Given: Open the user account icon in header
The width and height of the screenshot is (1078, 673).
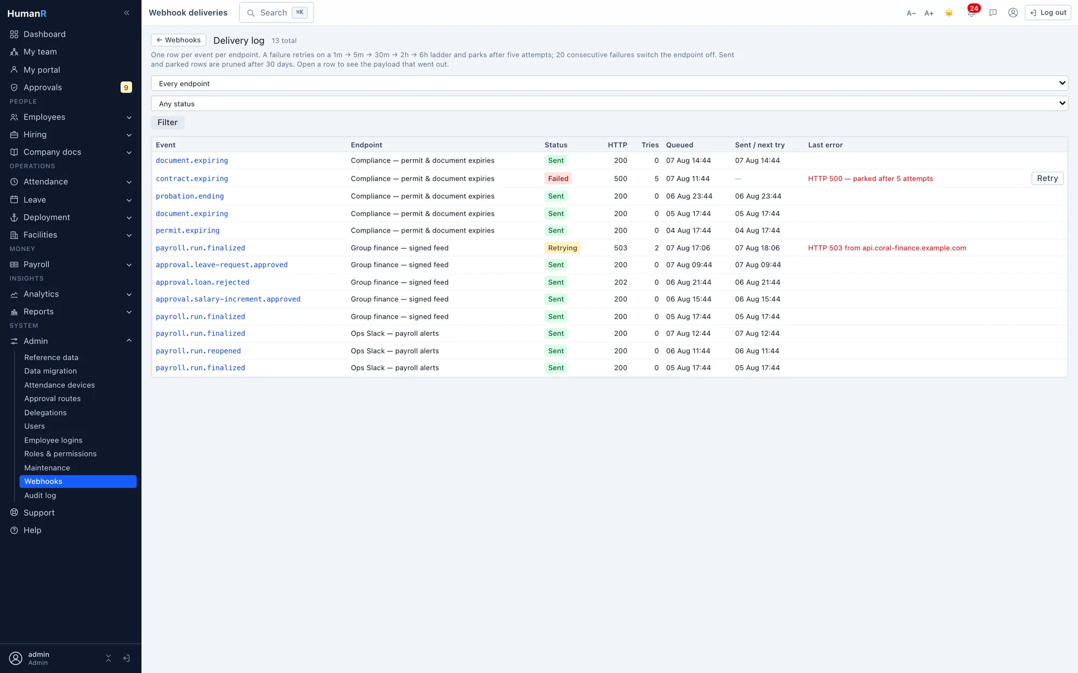Looking at the screenshot, I should pos(1013,13).
